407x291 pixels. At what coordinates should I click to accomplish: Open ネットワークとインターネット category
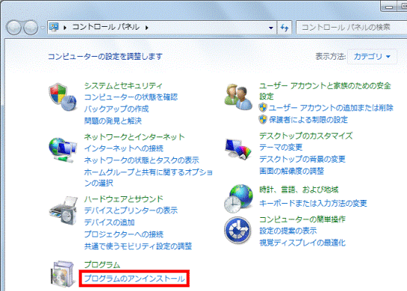[134, 137]
